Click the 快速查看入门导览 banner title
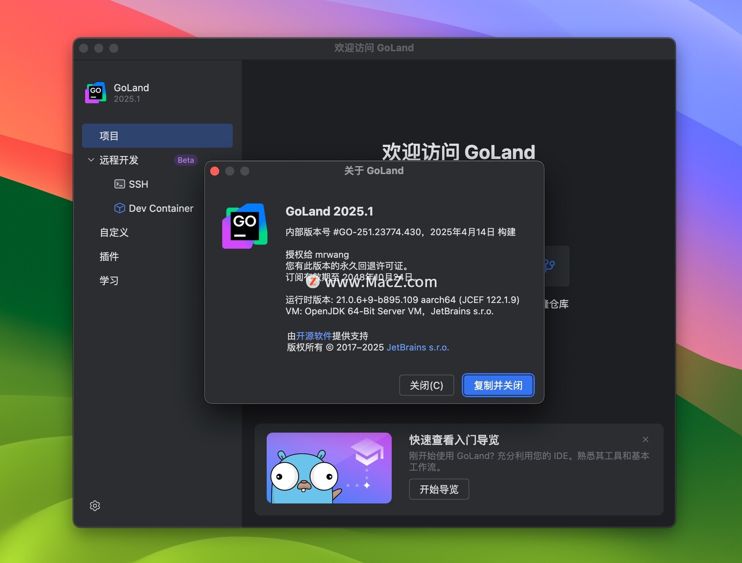The height and width of the screenshot is (563, 742). (x=454, y=440)
